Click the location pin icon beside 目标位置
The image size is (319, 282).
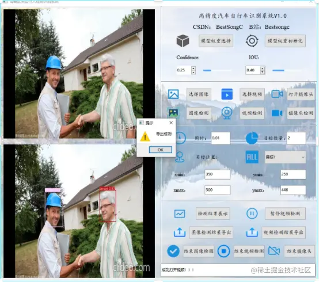[x=180, y=157]
